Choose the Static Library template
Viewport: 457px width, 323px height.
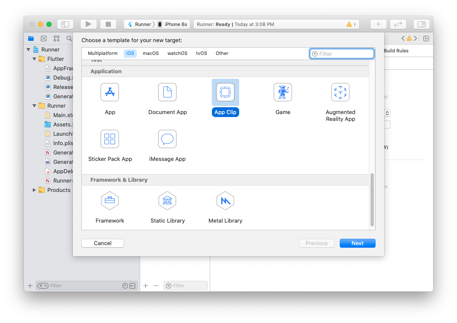pos(167,201)
